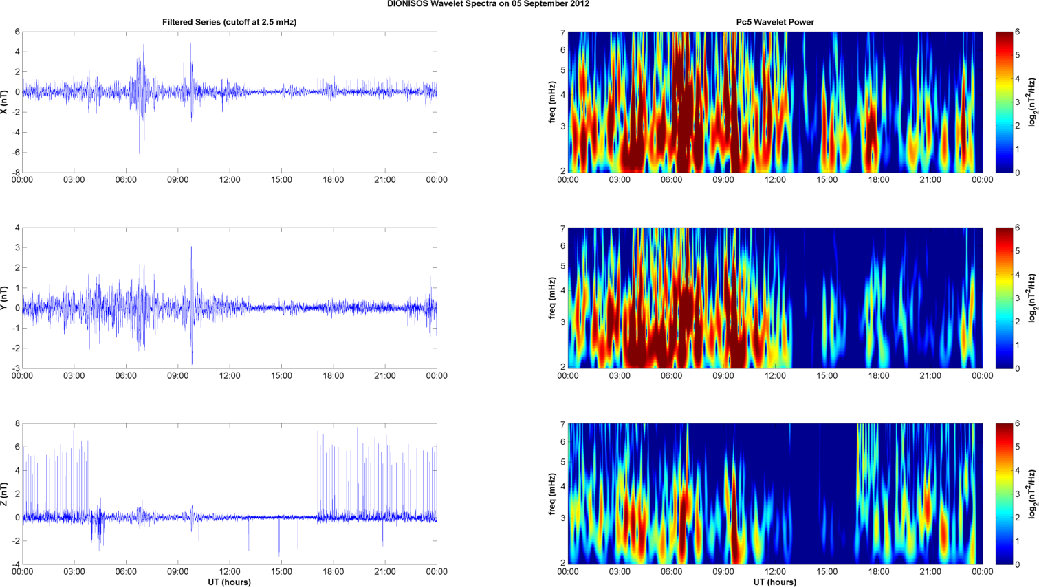
Task: Click the 6 value on the top colorbar scale
Action: pos(1018,32)
